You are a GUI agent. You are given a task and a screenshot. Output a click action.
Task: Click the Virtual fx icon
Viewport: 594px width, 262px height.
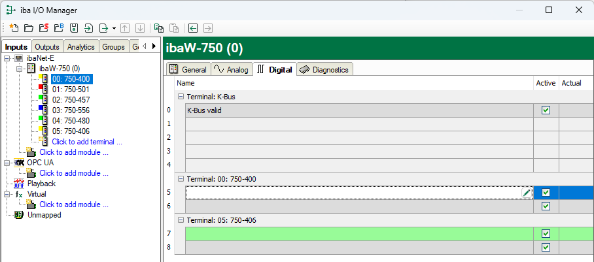click(x=19, y=194)
